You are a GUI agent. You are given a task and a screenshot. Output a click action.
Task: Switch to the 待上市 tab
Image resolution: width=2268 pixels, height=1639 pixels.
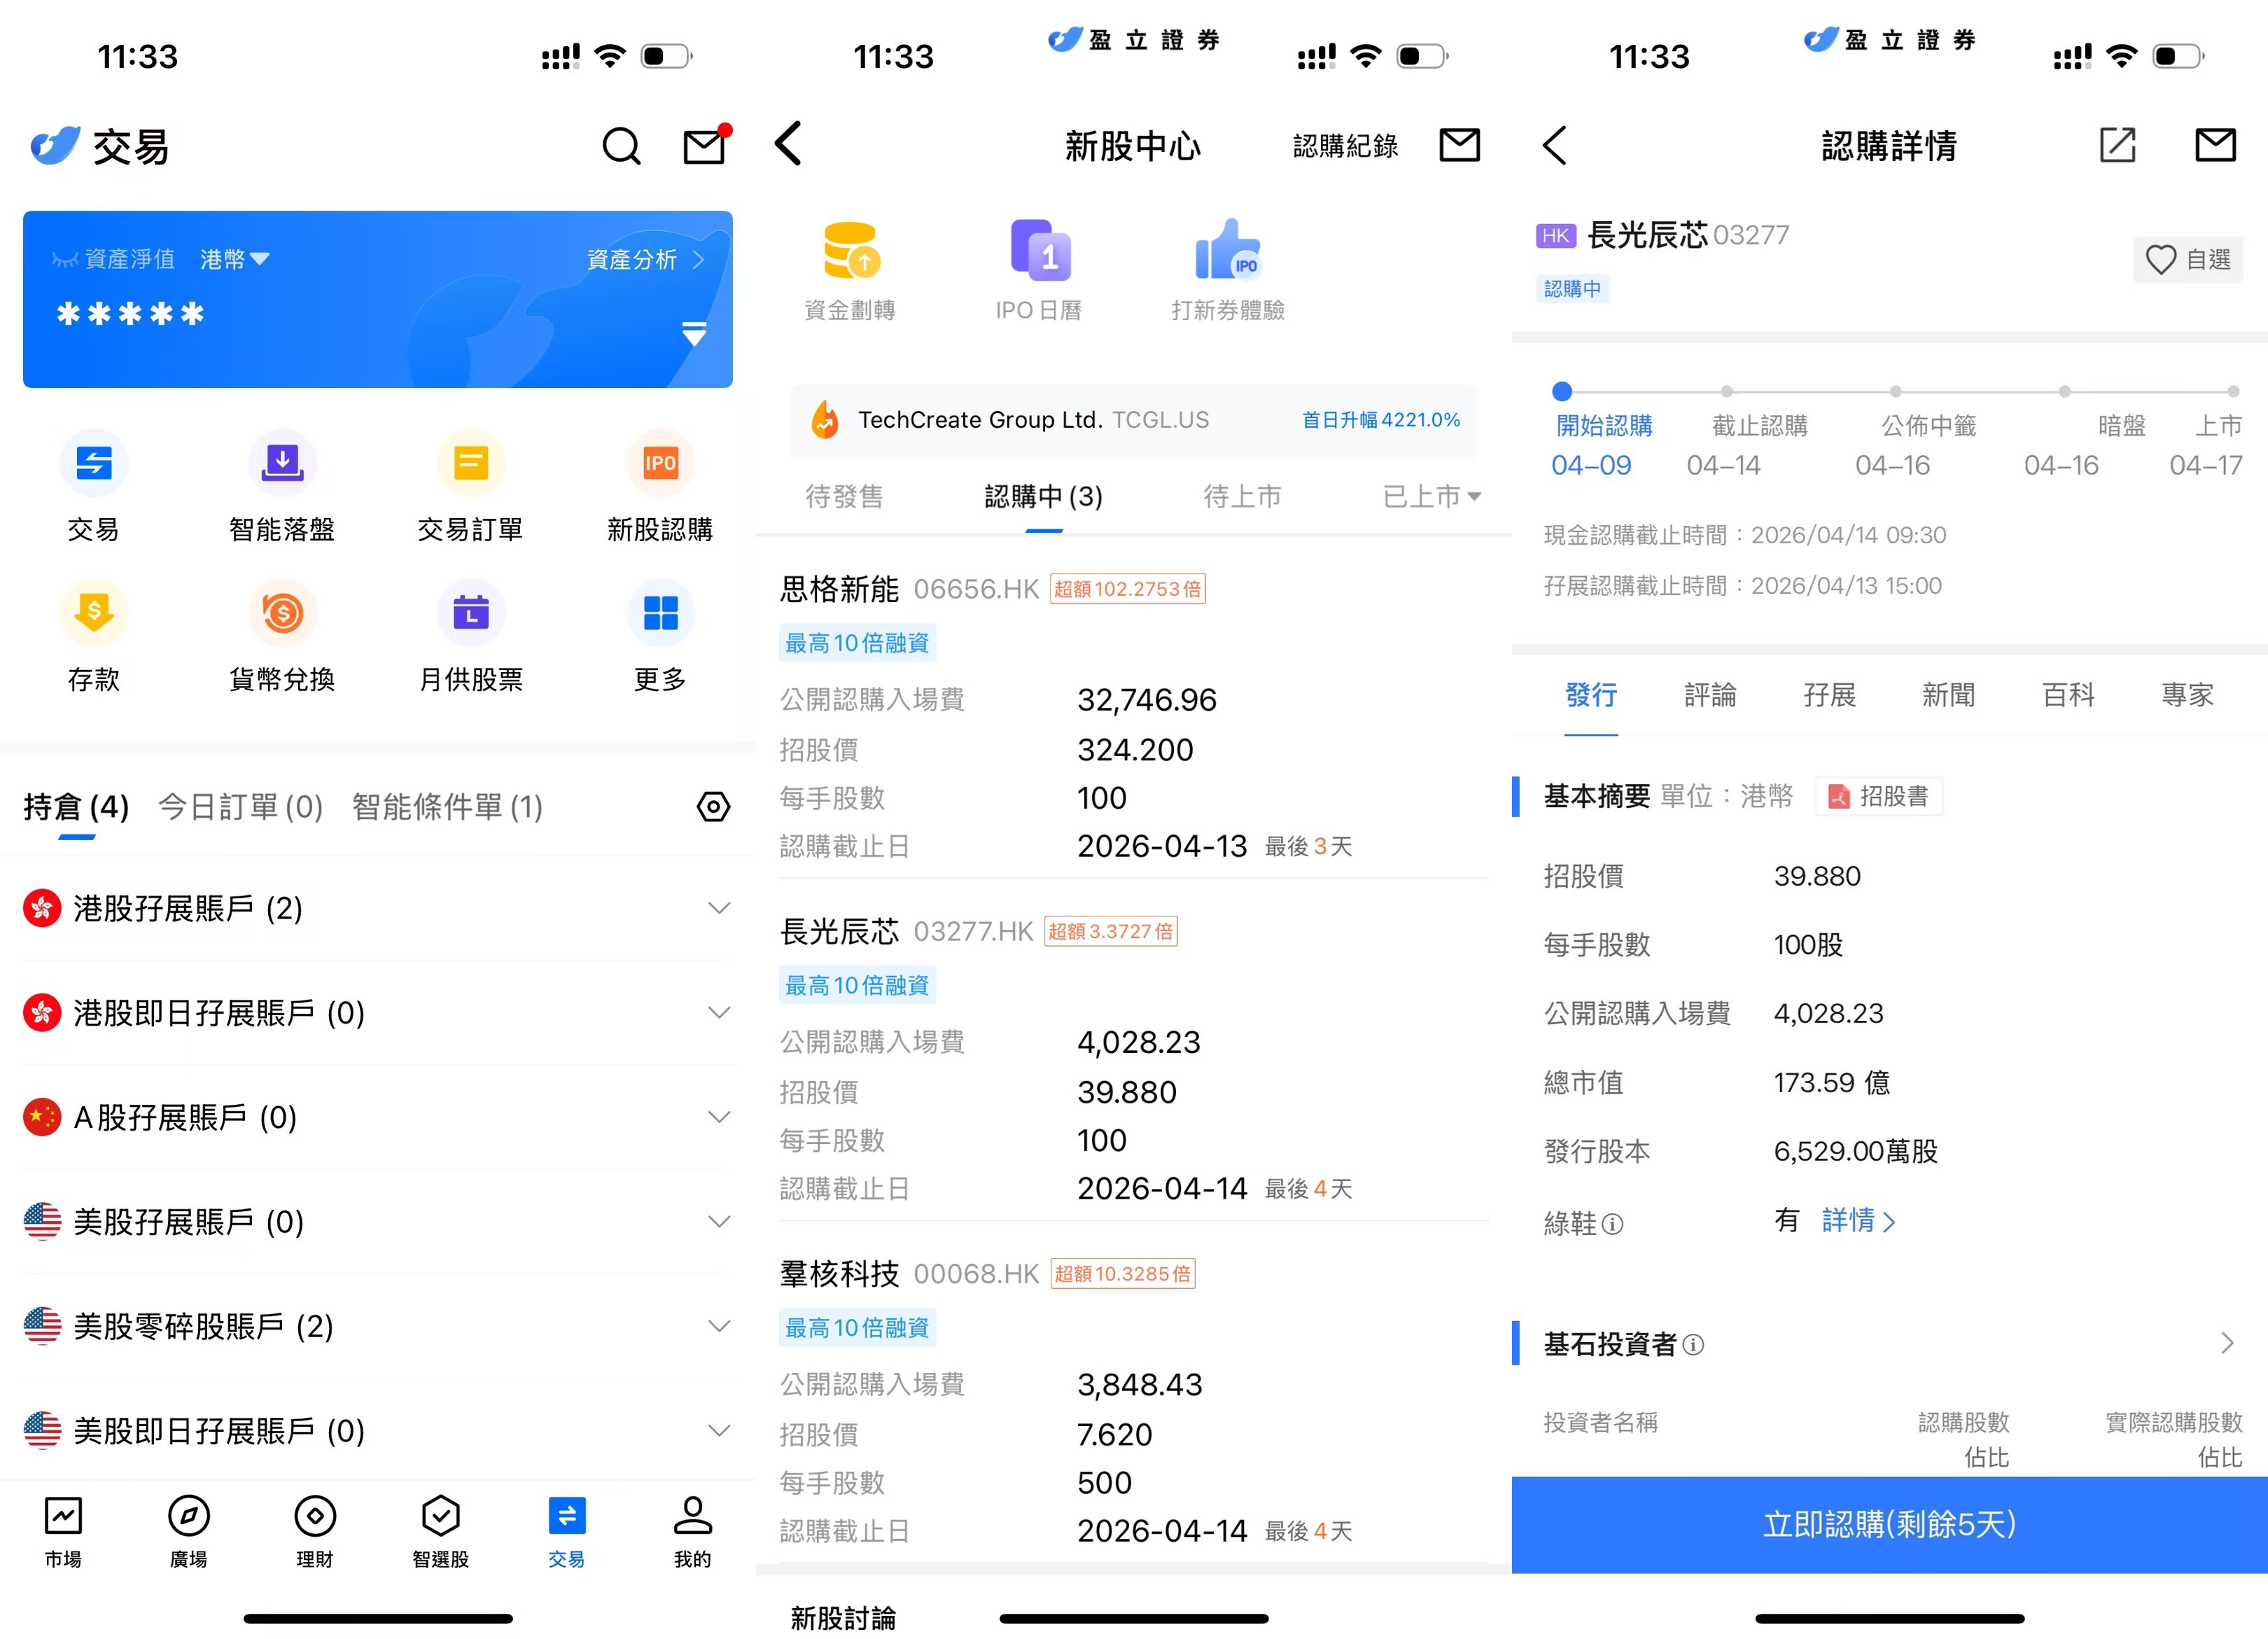coord(1241,497)
